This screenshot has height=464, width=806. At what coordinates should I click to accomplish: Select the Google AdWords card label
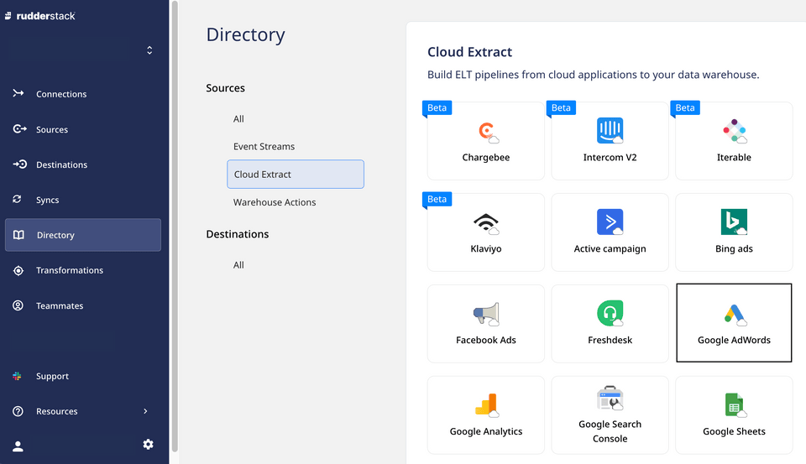click(734, 340)
